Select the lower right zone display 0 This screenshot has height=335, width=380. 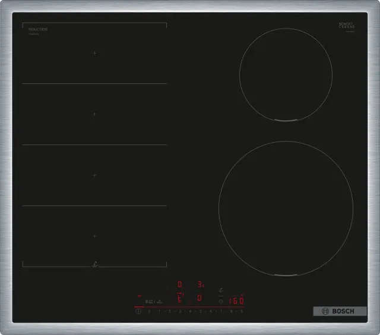199,298
